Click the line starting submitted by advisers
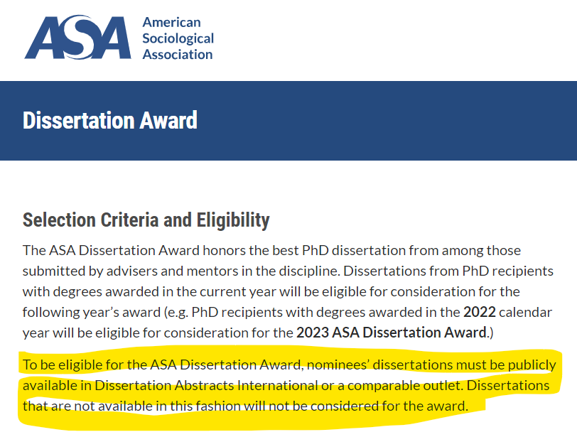This screenshot has width=577, height=437. coord(288,271)
